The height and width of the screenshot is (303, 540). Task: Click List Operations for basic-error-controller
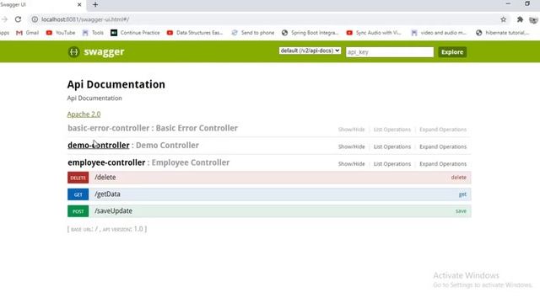[x=392, y=130]
